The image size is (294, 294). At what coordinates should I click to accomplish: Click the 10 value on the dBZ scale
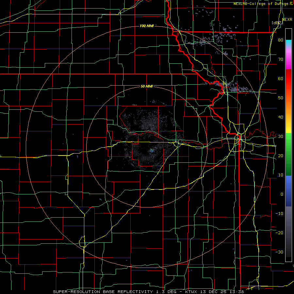tap(281, 175)
